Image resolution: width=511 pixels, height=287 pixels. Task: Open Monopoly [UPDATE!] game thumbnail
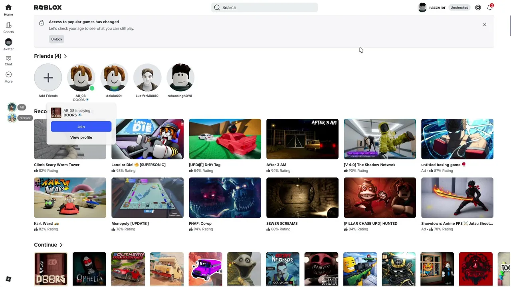[x=147, y=198]
